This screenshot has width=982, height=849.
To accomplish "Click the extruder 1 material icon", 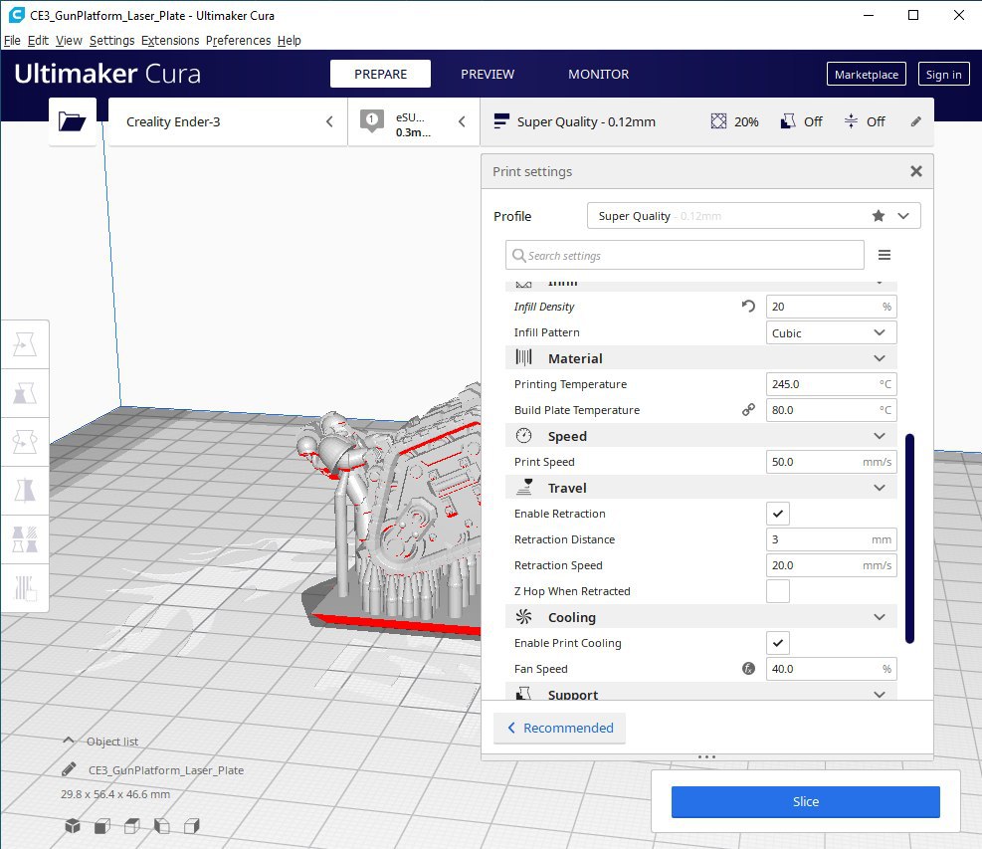I will 372,120.
